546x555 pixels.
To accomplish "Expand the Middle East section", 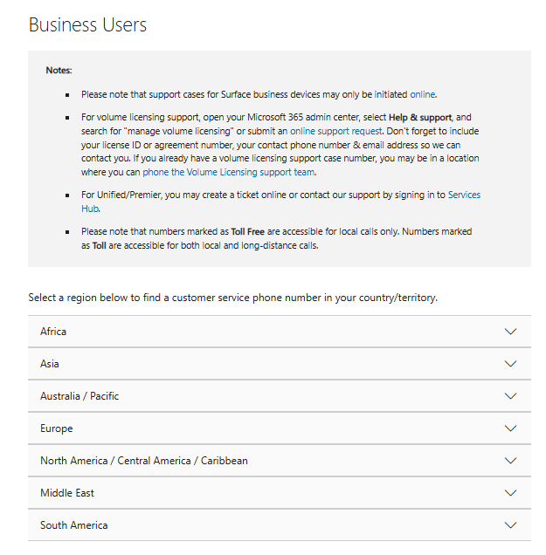I will (67, 493).
